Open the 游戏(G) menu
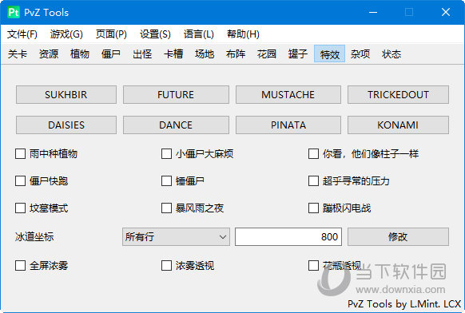The width and height of the screenshot is (465, 313). click(66, 34)
